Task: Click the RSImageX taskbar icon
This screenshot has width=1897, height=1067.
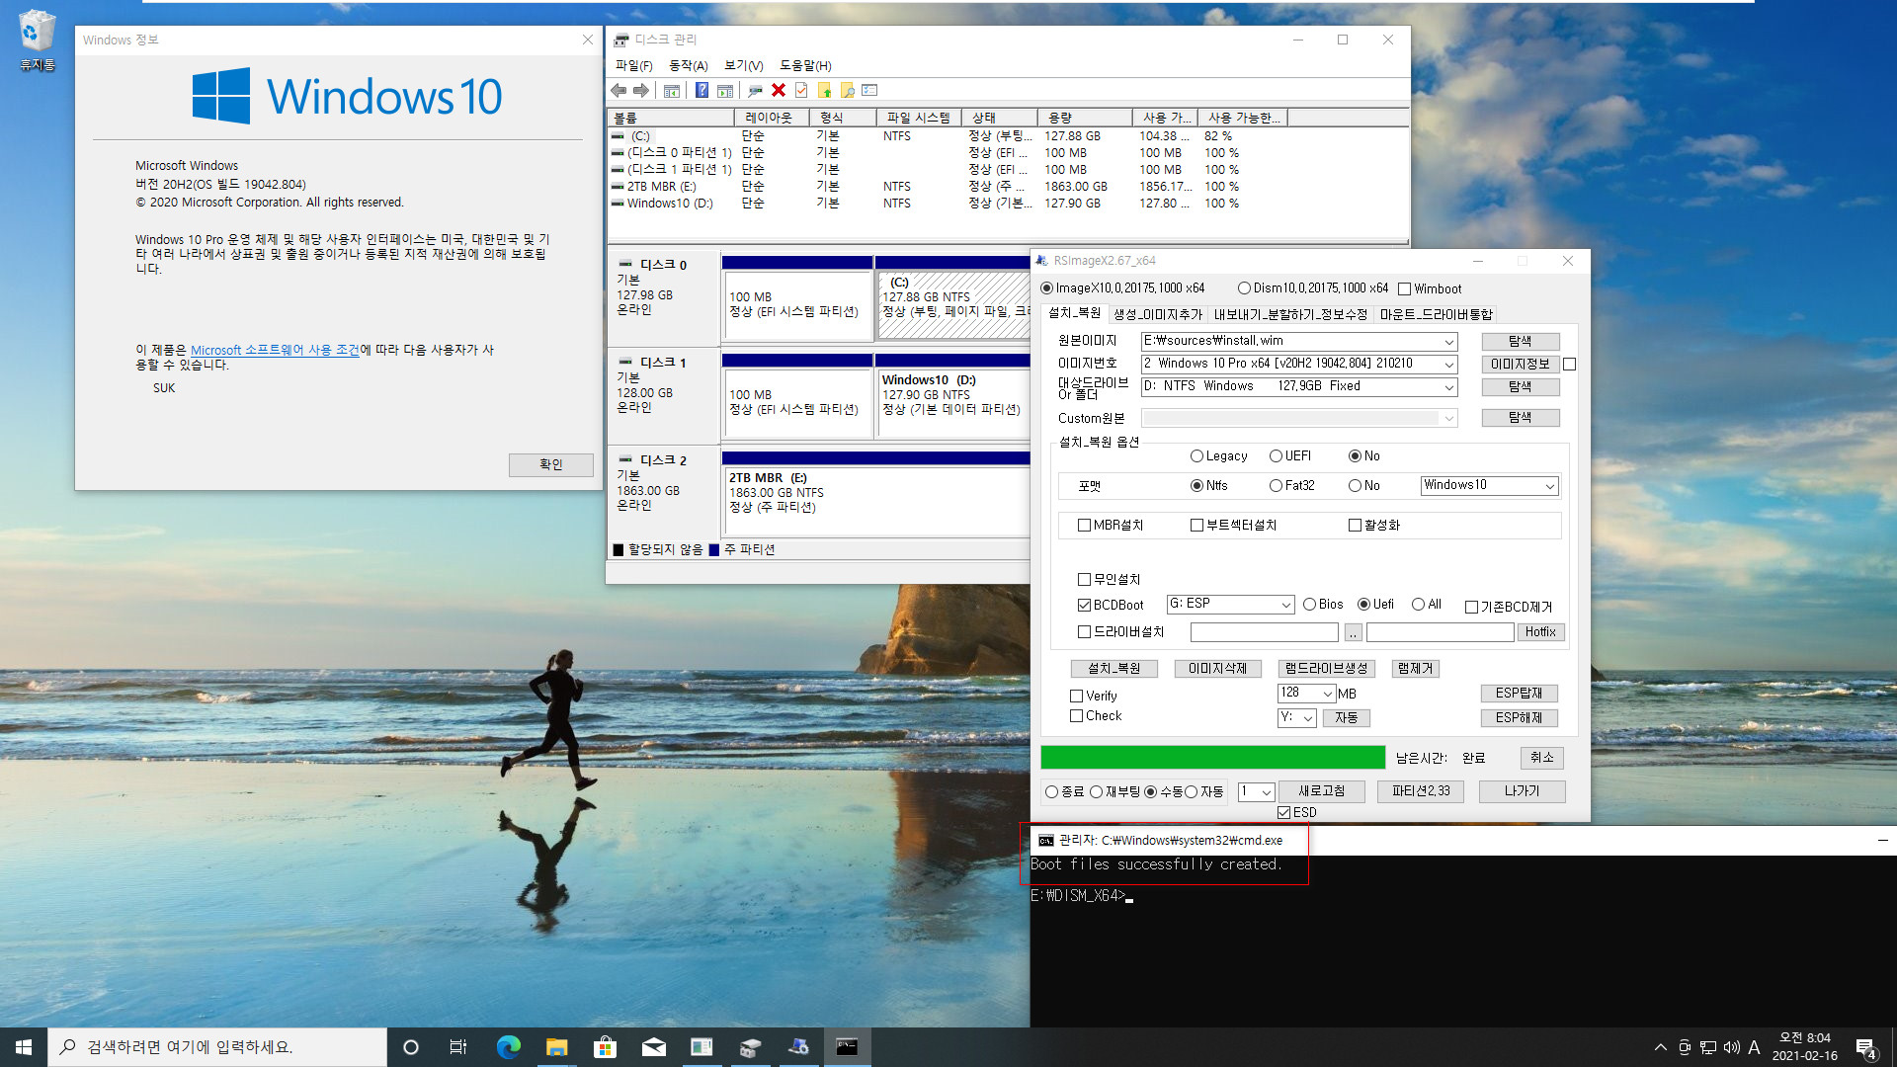Action: pos(798,1047)
